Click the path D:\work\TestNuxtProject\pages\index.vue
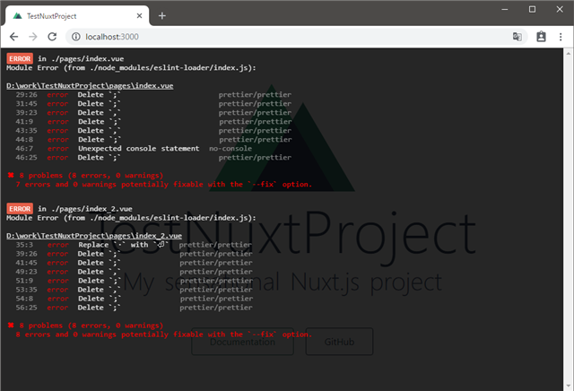 [90, 86]
